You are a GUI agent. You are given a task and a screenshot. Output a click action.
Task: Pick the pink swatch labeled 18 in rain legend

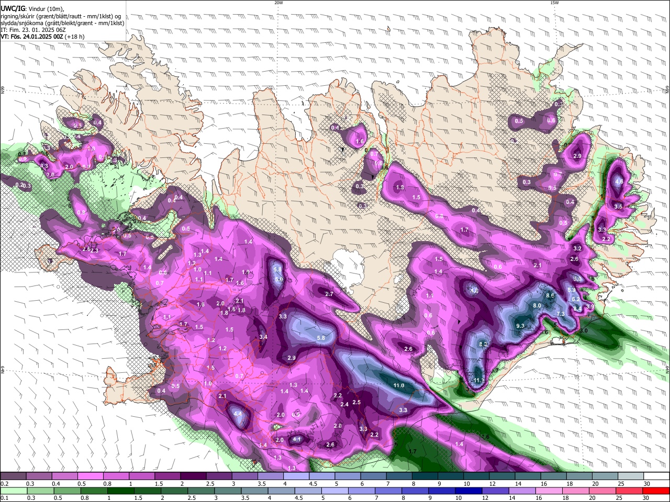click(x=576, y=491)
